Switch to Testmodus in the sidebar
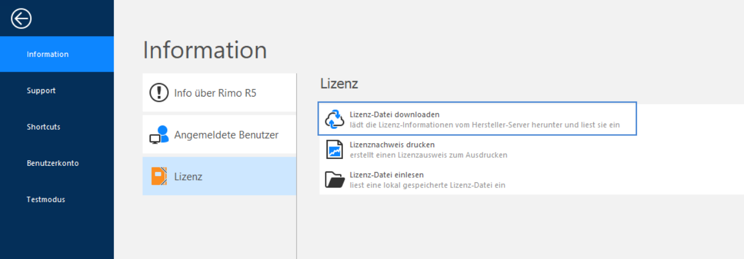Screen dimensions: 744x259 (57, 199)
